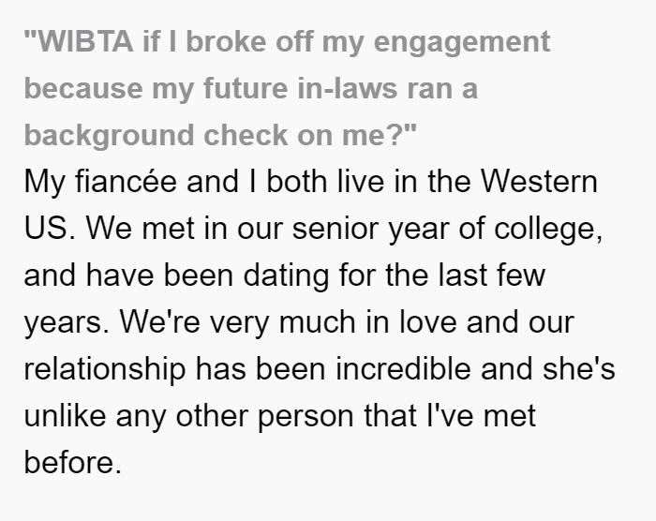Click the word "unlike" in the paragraph
The height and width of the screenshot is (521, 656).
[x=65, y=416]
